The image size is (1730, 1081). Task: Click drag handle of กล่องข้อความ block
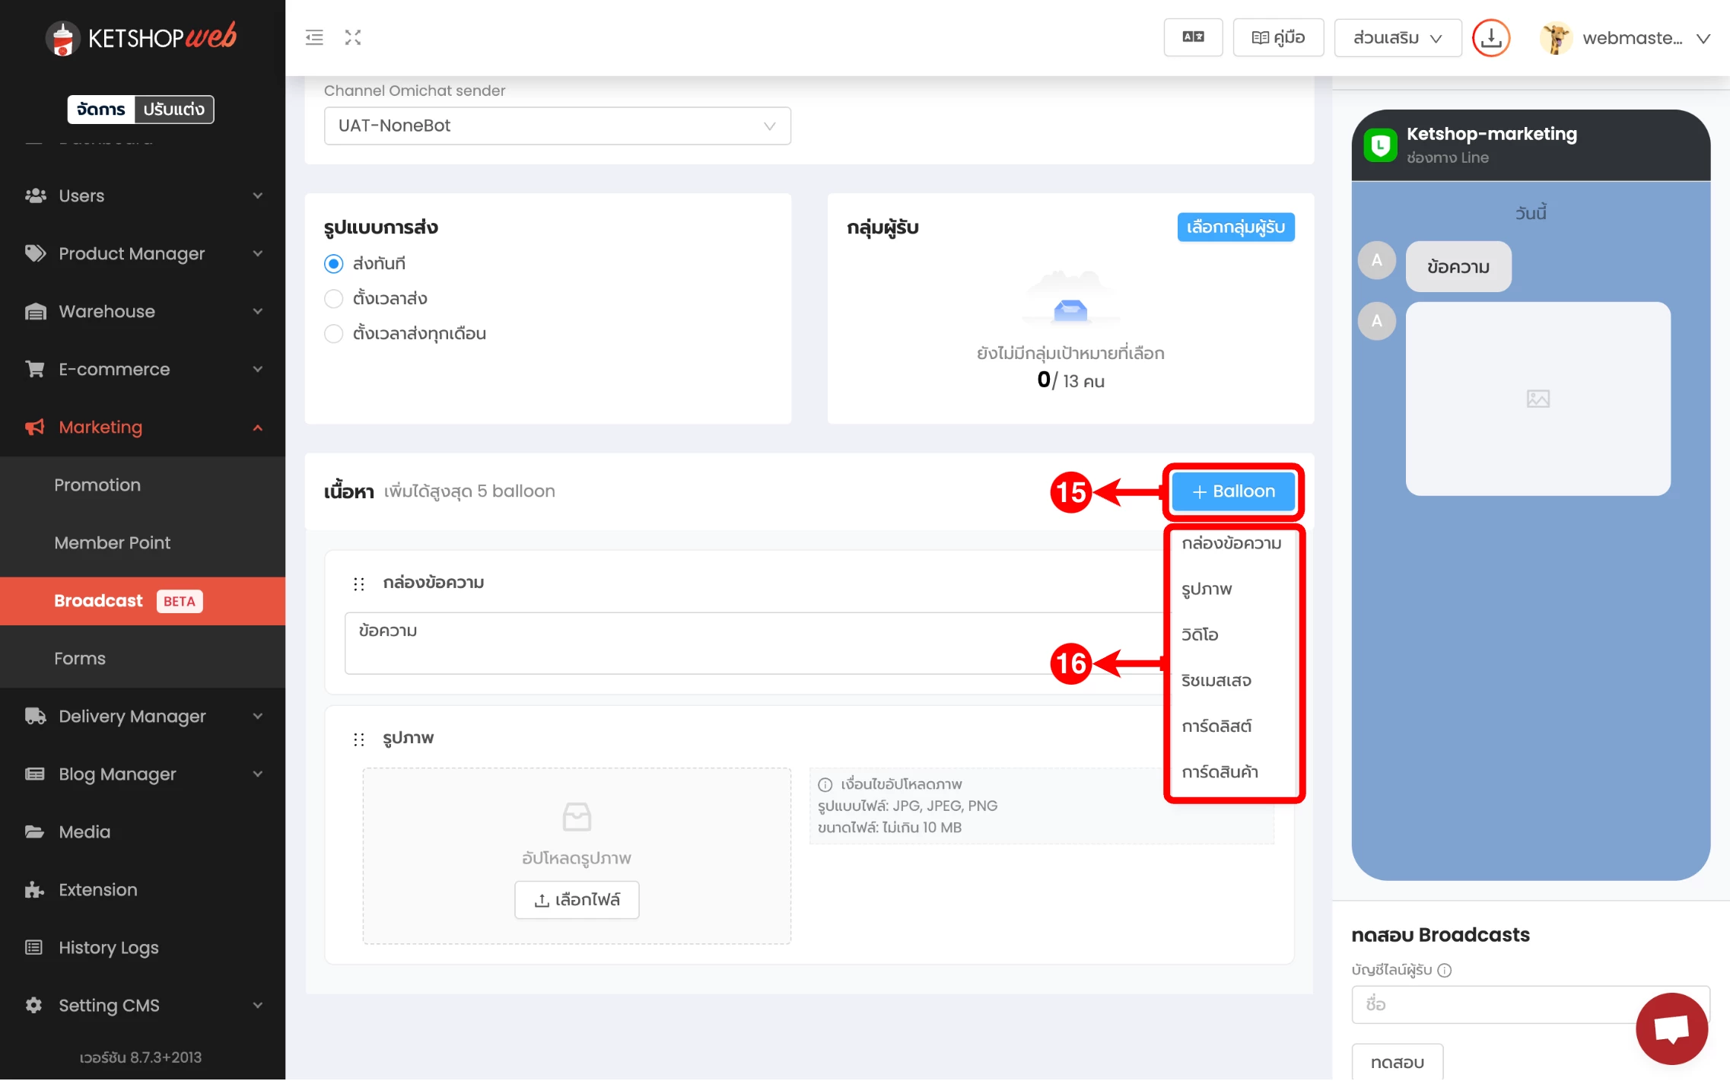tap(359, 583)
